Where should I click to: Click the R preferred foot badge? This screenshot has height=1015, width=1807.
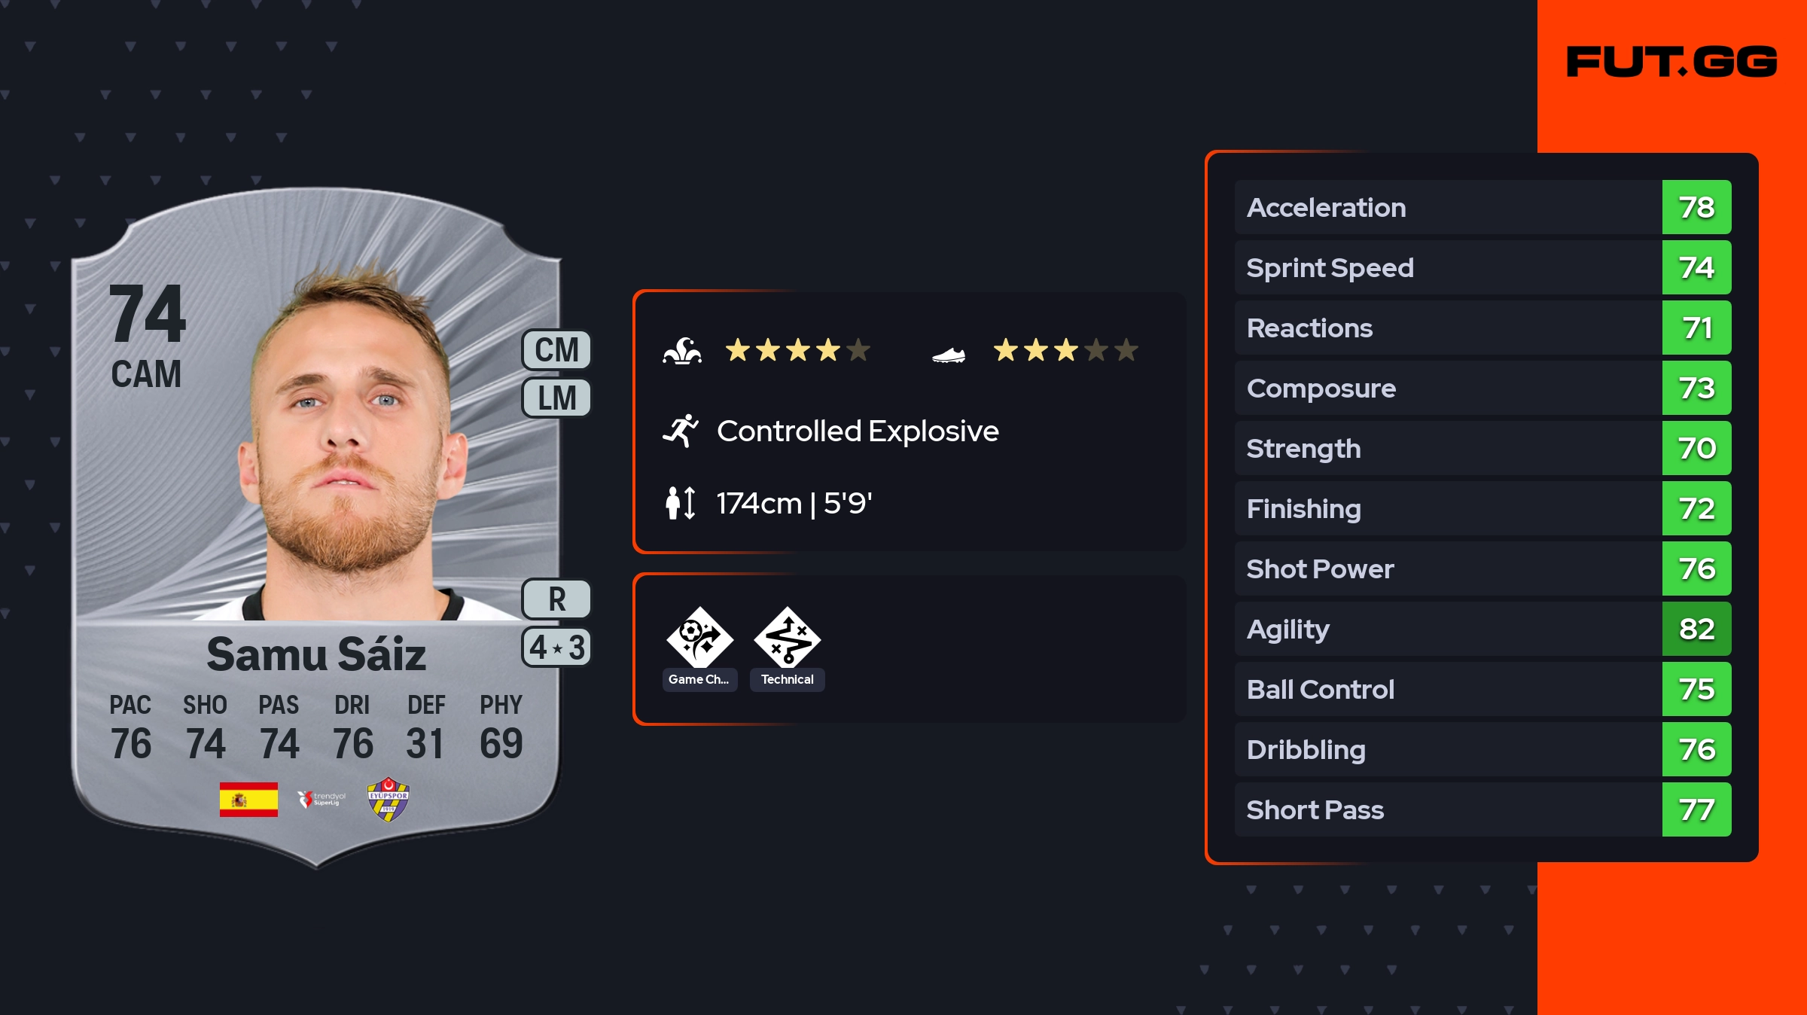pyautogui.click(x=556, y=599)
